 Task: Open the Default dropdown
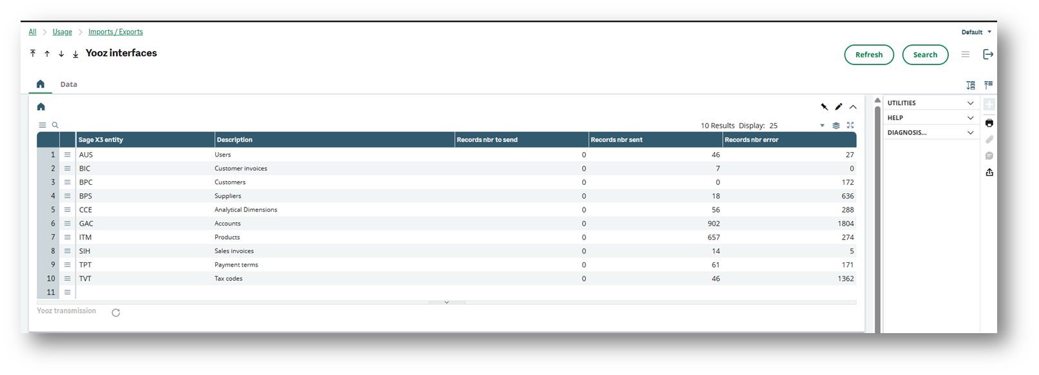[x=976, y=32]
